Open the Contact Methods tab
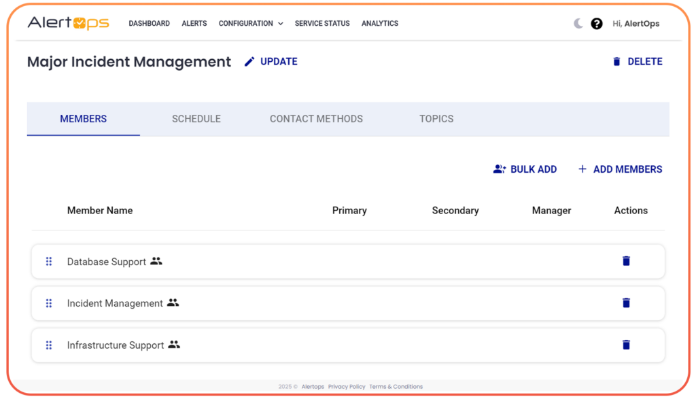The height and width of the screenshot is (399, 696). point(316,118)
